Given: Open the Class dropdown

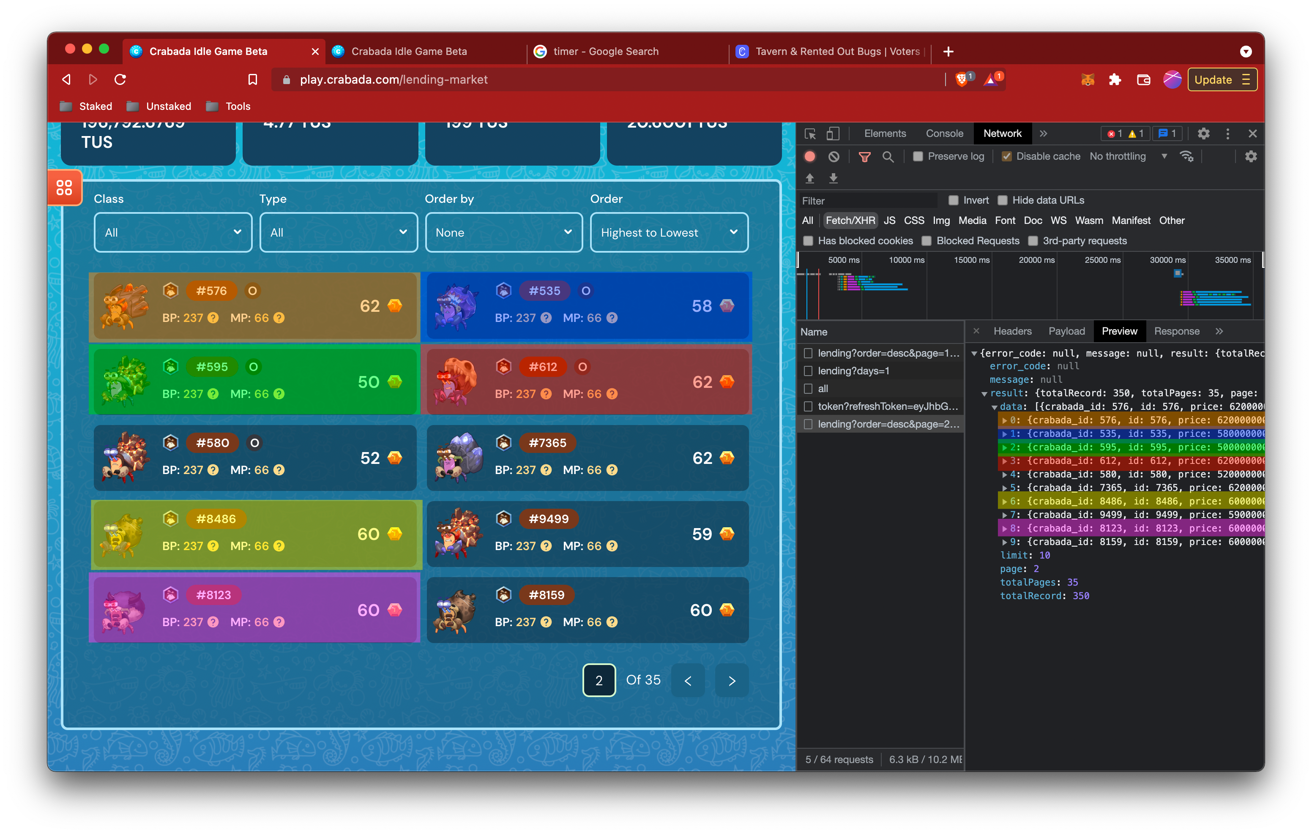Looking at the screenshot, I should click(x=173, y=233).
